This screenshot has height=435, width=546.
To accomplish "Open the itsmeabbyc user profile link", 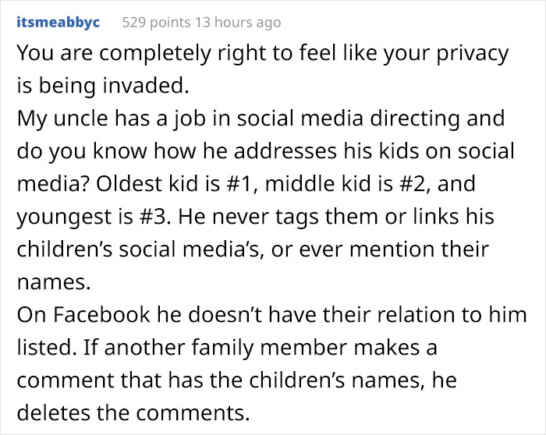I will (x=58, y=23).
